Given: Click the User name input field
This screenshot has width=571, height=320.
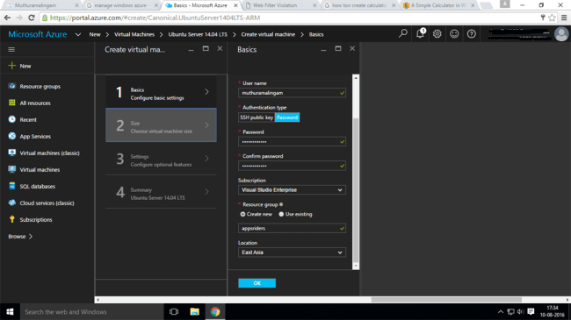Looking at the screenshot, I should tap(292, 93).
